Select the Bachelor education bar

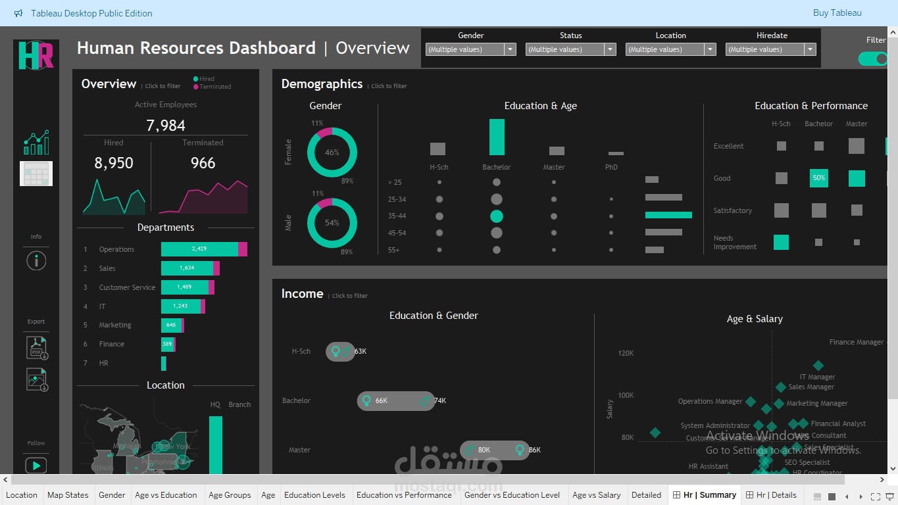click(x=497, y=137)
